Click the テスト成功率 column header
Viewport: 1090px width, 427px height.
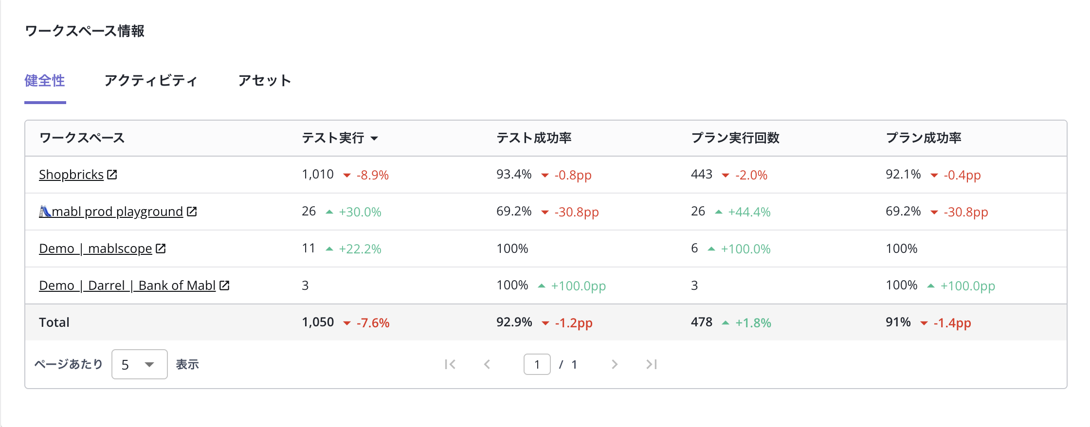(x=534, y=138)
